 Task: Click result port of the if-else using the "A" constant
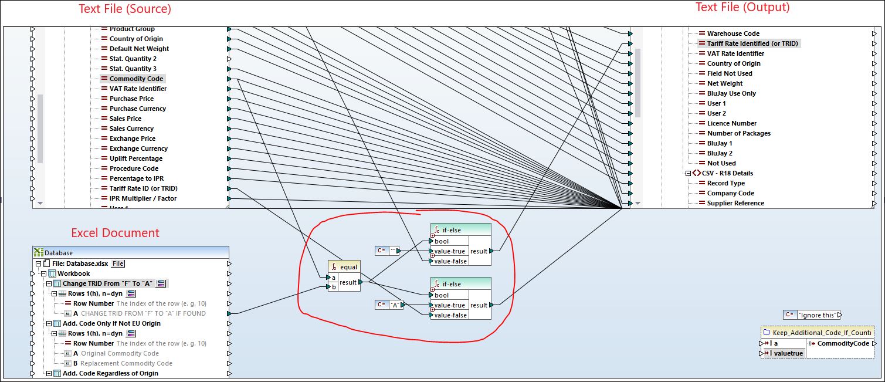click(x=491, y=305)
